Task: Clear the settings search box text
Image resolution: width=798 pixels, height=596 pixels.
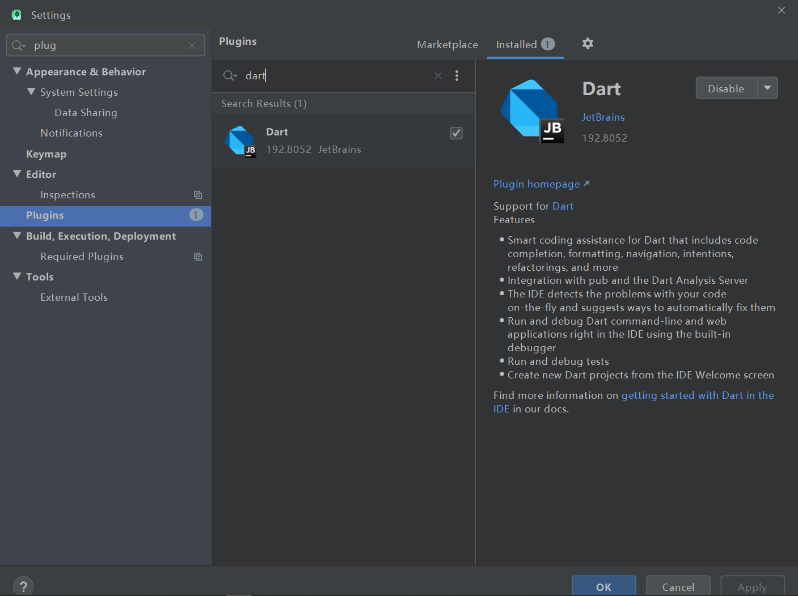Action: [x=192, y=45]
